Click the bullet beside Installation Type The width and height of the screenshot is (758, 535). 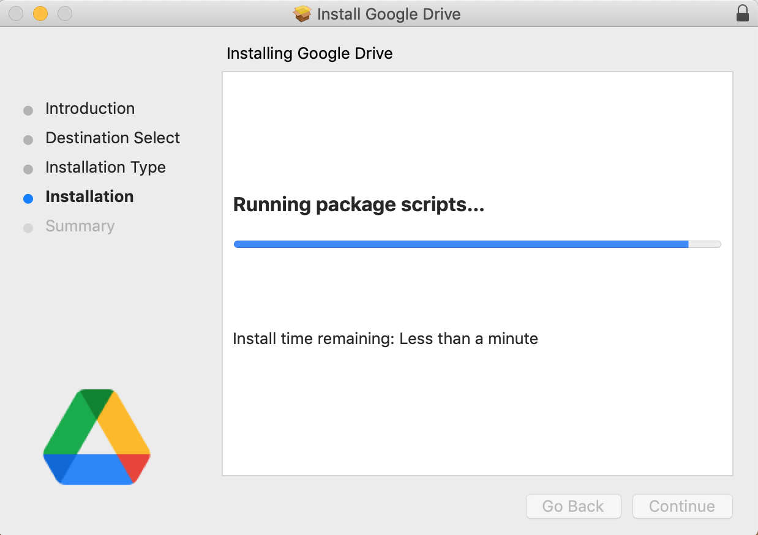point(28,169)
